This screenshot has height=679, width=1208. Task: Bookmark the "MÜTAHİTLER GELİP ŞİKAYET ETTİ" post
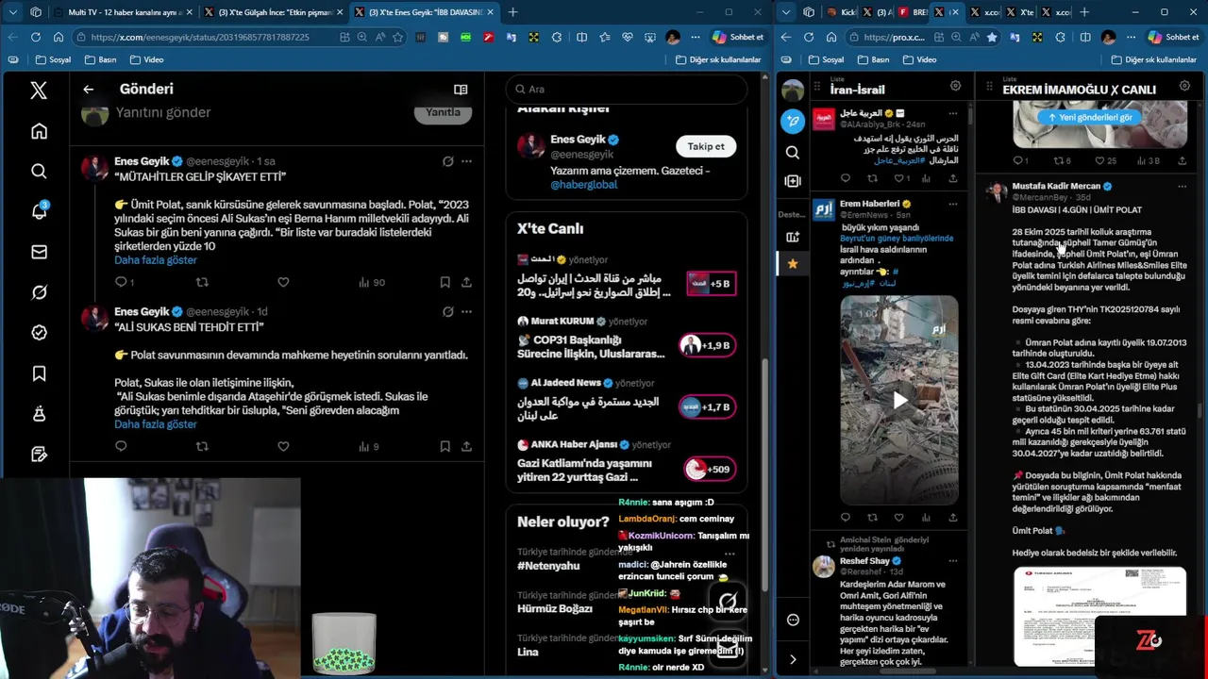[445, 282]
